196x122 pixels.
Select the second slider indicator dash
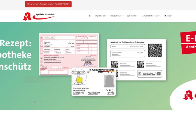click(x=41, y=102)
